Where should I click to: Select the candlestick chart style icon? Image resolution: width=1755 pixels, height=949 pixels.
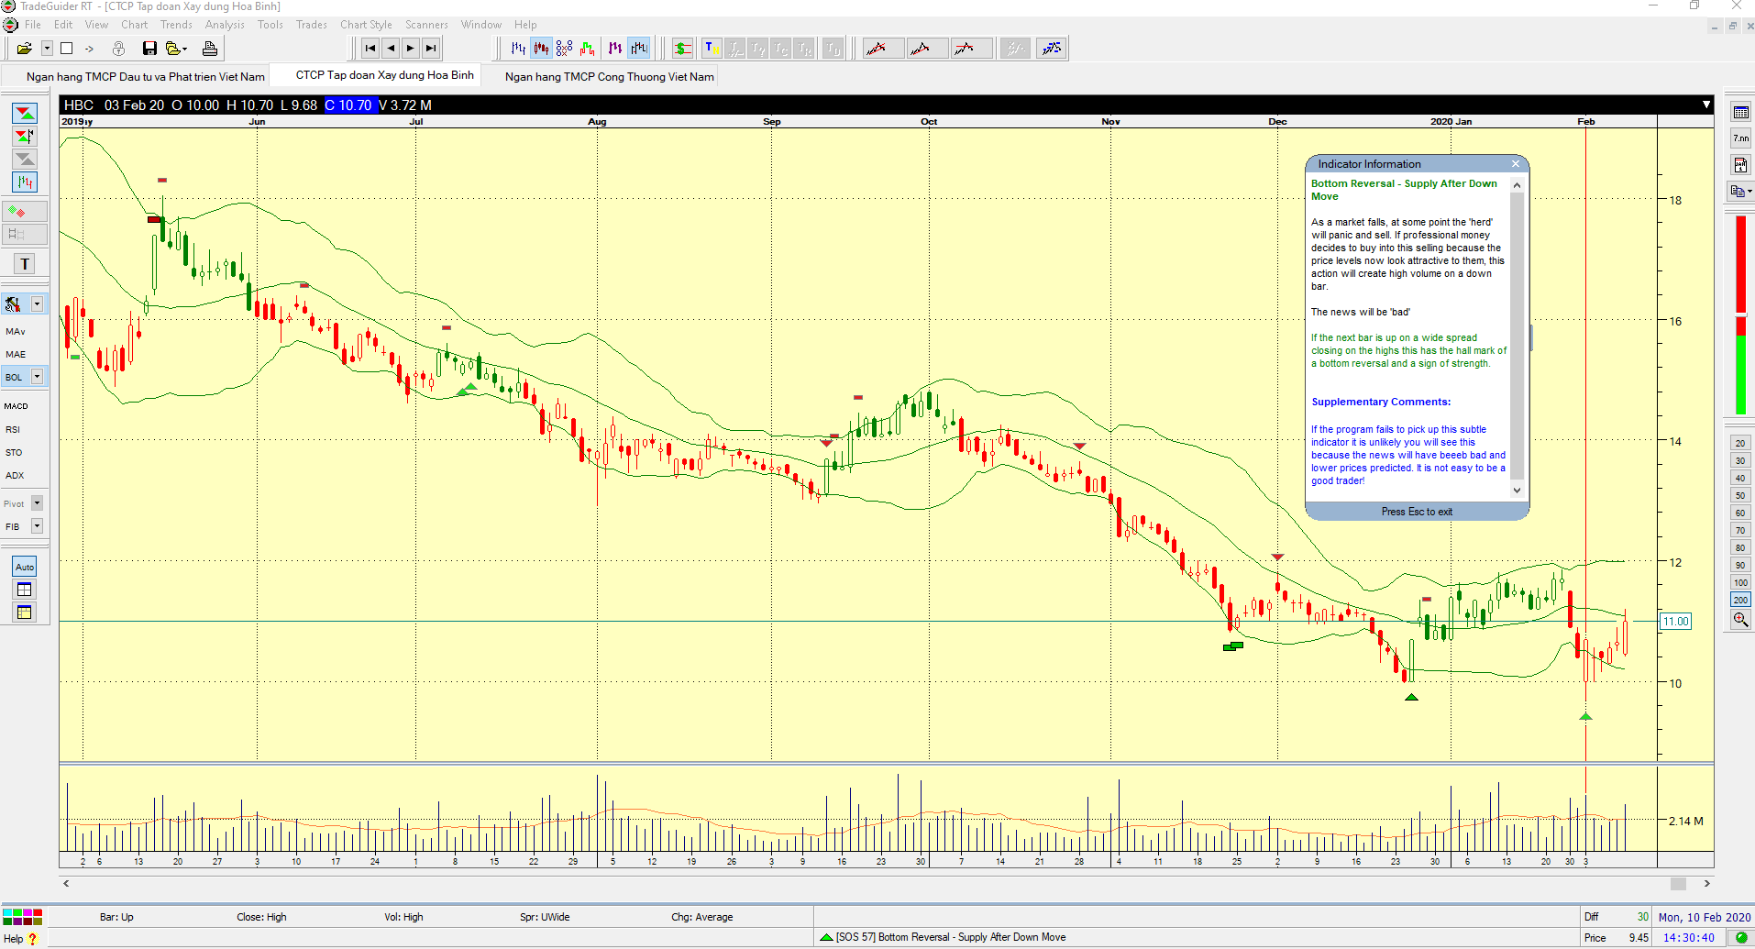tap(542, 49)
